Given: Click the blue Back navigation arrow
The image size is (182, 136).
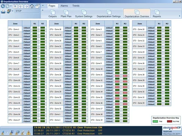Looking at the screenshot, I should 3,6.
